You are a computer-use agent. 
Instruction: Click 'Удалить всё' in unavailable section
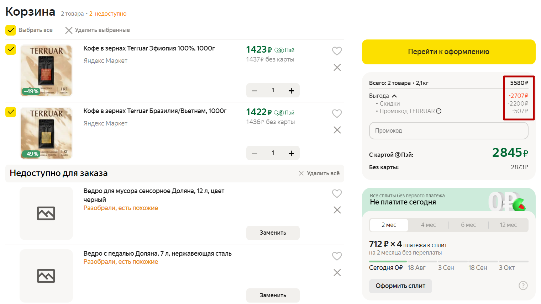pos(319,173)
